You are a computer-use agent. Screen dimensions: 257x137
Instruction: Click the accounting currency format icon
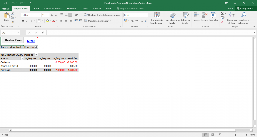coord(126,21)
